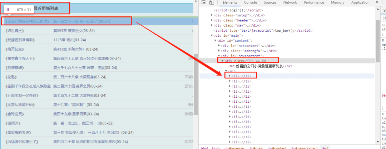The width and height of the screenshot is (386, 149).
Task: Open novel 《轮匙》
Action: point(11,77)
